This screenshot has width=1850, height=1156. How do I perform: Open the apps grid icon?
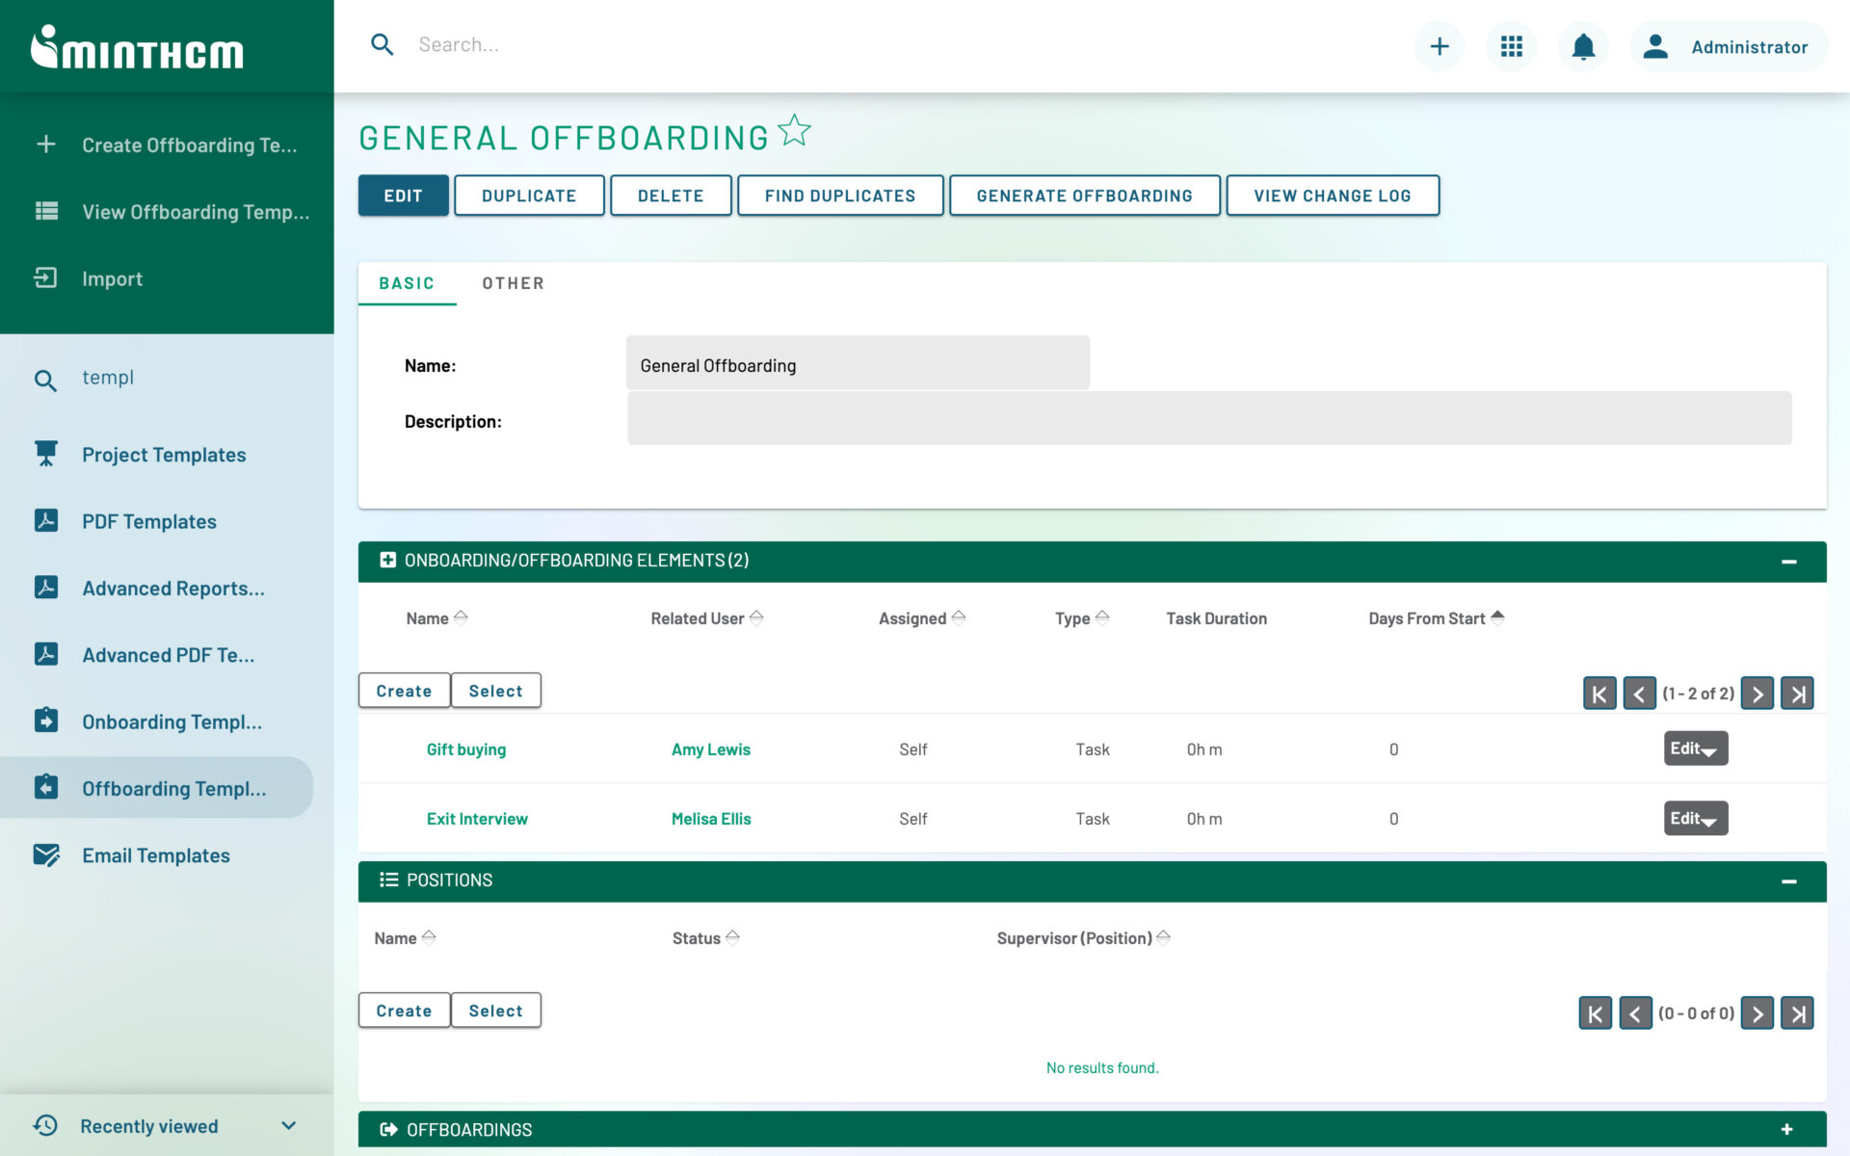pos(1511,45)
